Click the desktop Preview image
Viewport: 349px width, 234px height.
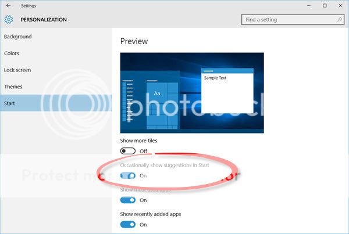(x=192, y=92)
